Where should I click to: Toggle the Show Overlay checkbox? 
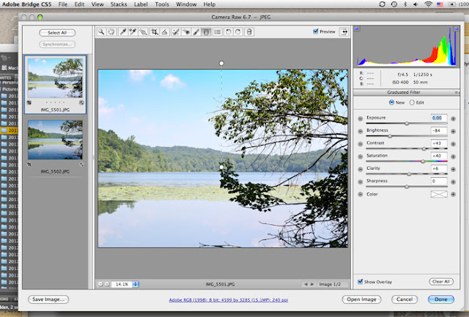pyautogui.click(x=360, y=281)
